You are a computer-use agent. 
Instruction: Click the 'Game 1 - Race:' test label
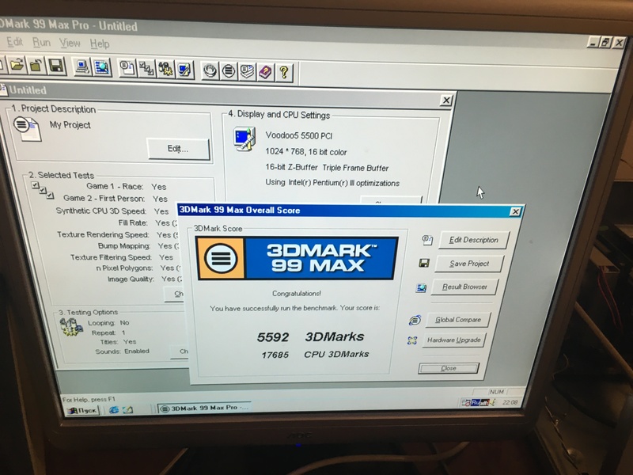coord(115,186)
